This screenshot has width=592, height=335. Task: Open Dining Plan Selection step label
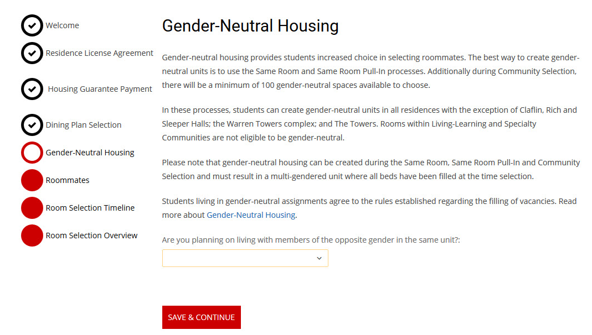(x=84, y=125)
